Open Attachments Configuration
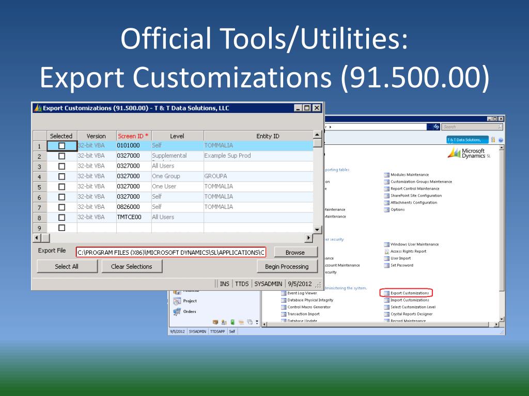The height and width of the screenshot is (396, 529). (x=411, y=203)
